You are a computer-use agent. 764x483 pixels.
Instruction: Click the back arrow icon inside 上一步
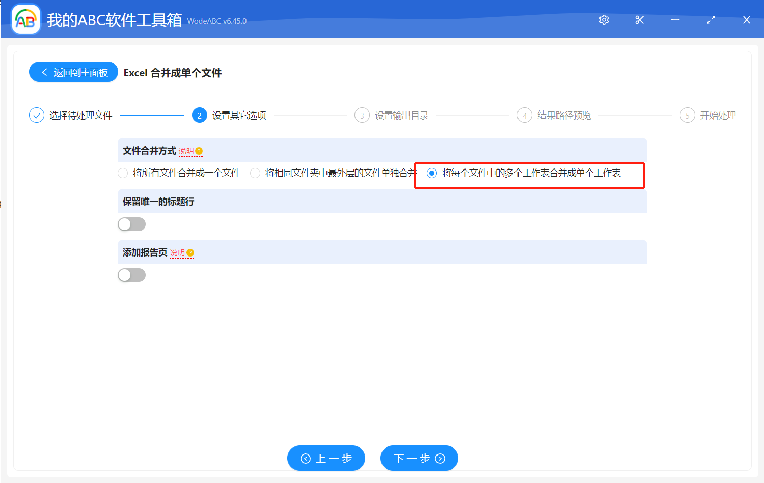[x=306, y=458]
